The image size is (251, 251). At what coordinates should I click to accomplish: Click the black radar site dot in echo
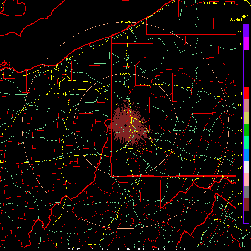pyautogui.click(x=126, y=125)
